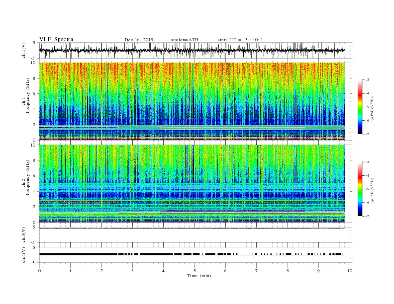Click the "8" kHz tick of ch.1 spectrogram
The height and width of the screenshot is (304, 394).
tap(35, 78)
